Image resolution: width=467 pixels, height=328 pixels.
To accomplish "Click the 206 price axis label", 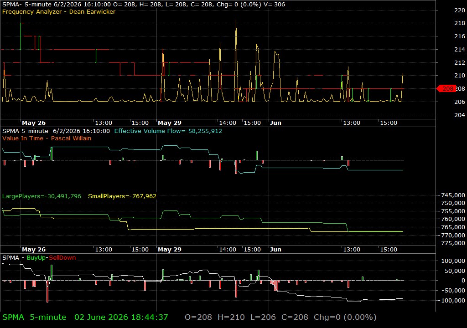I will (460, 102).
